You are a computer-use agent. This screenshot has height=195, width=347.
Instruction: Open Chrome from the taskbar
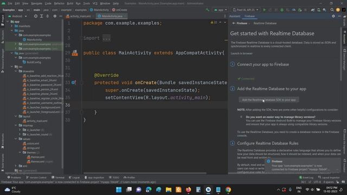pos(228,190)
